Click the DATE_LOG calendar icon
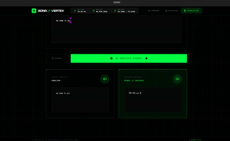 93,11
